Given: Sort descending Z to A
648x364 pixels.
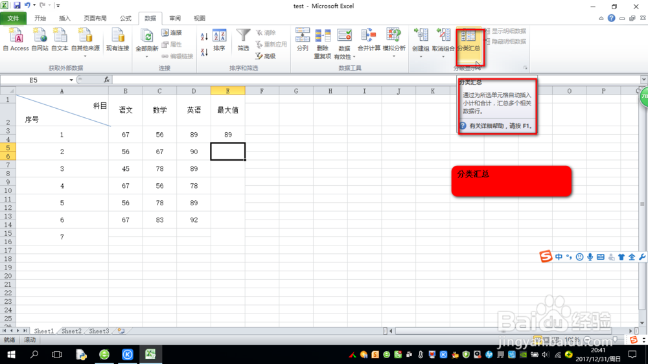Looking at the screenshot, I should click(x=204, y=52).
